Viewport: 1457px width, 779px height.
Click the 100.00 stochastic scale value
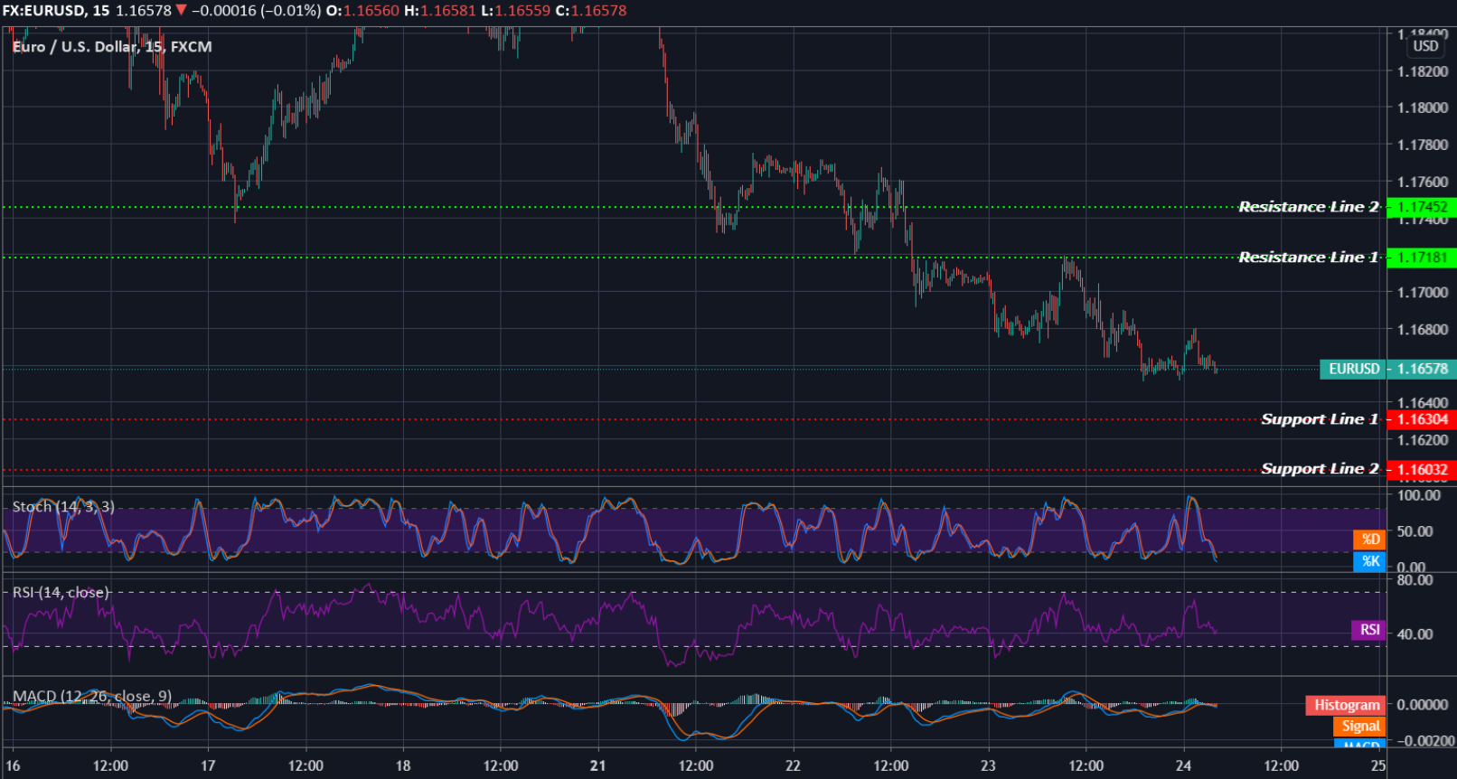(x=1419, y=495)
